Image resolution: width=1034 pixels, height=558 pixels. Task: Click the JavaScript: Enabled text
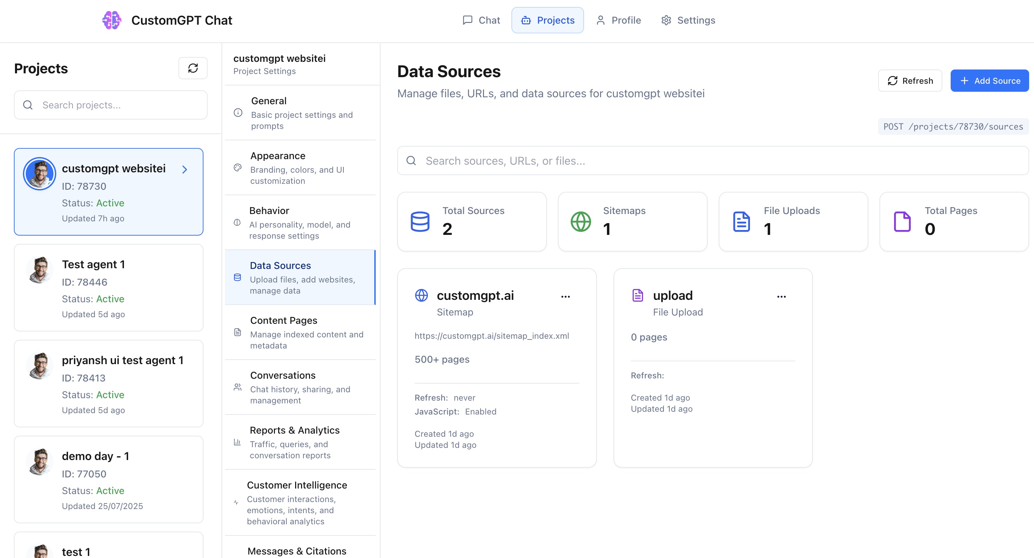click(456, 411)
